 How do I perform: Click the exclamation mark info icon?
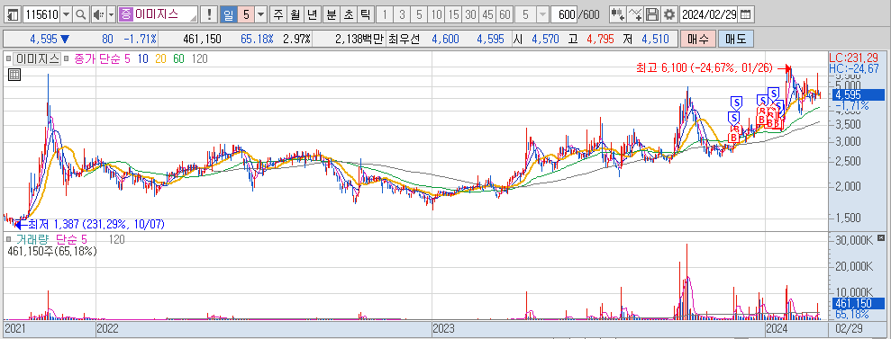209,14
